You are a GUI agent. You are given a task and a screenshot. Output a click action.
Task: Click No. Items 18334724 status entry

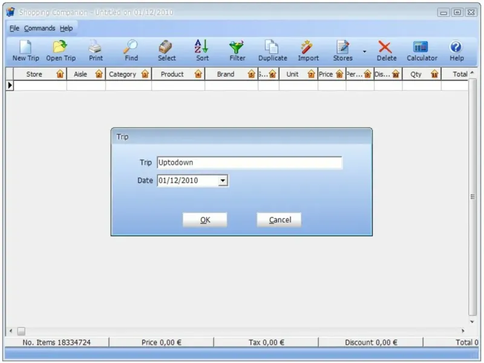(56, 342)
